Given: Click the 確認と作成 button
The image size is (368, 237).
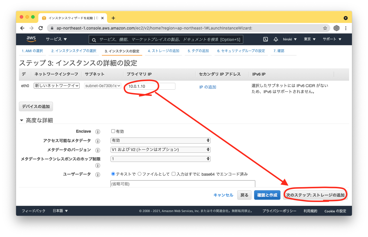Looking at the screenshot, I should 267,195.
